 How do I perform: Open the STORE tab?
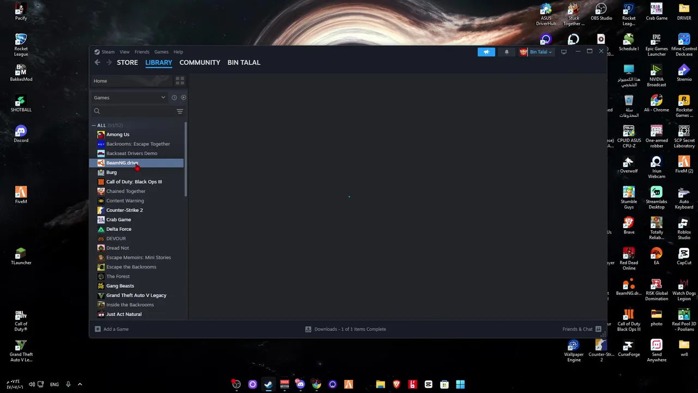pyautogui.click(x=128, y=63)
